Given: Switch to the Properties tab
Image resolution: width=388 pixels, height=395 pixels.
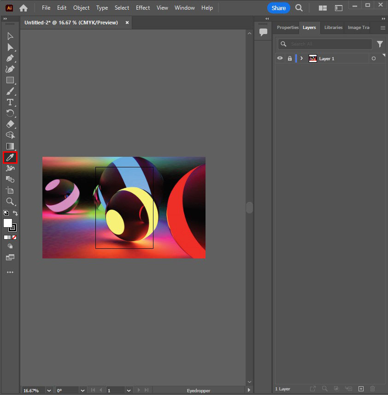Looking at the screenshot, I should click(288, 28).
